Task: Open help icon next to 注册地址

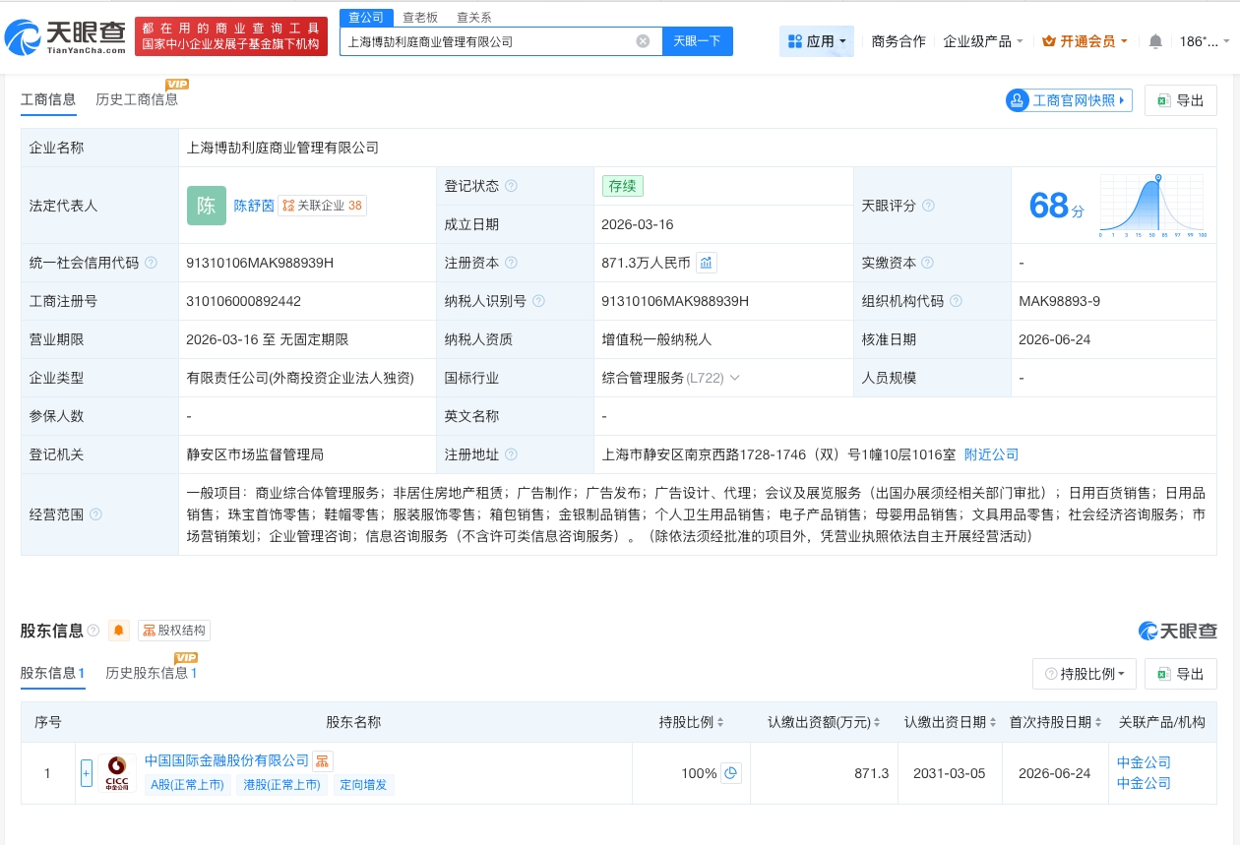Action: (x=511, y=454)
